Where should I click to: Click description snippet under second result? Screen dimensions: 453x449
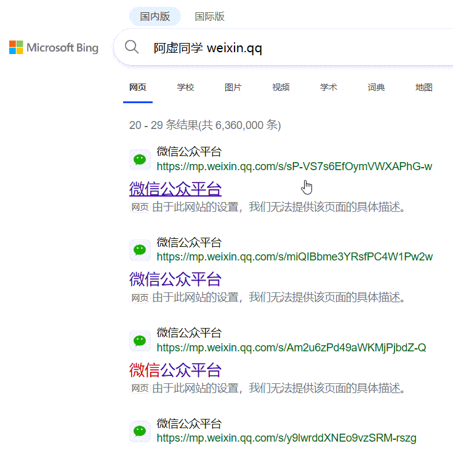279,297
